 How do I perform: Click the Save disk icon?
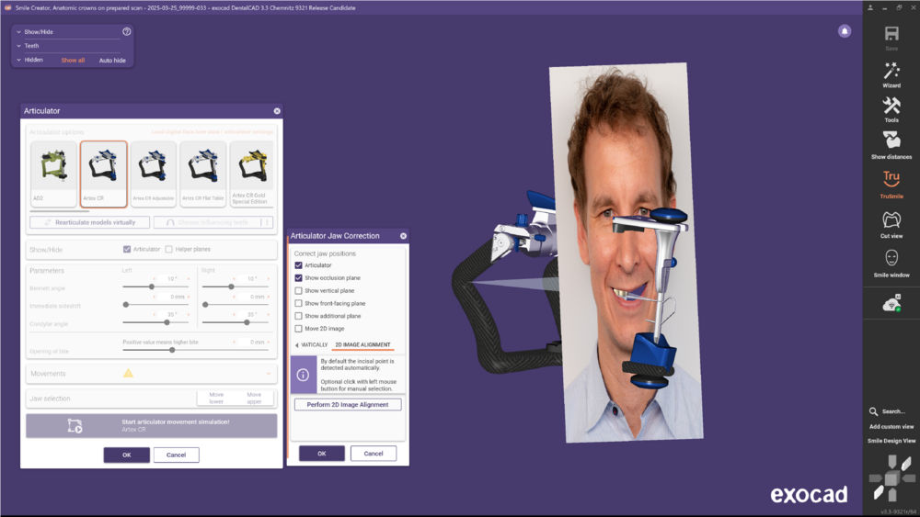click(x=891, y=33)
